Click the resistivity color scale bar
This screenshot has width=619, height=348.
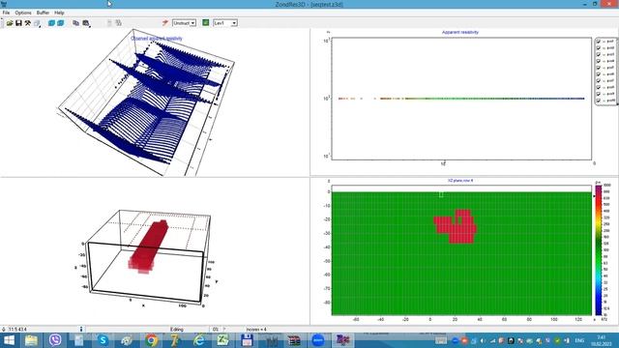[599, 250]
